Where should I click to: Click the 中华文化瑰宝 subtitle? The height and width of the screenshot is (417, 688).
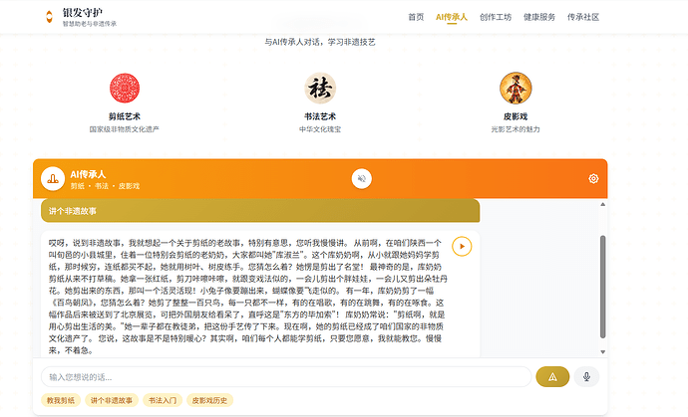[320, 129]
